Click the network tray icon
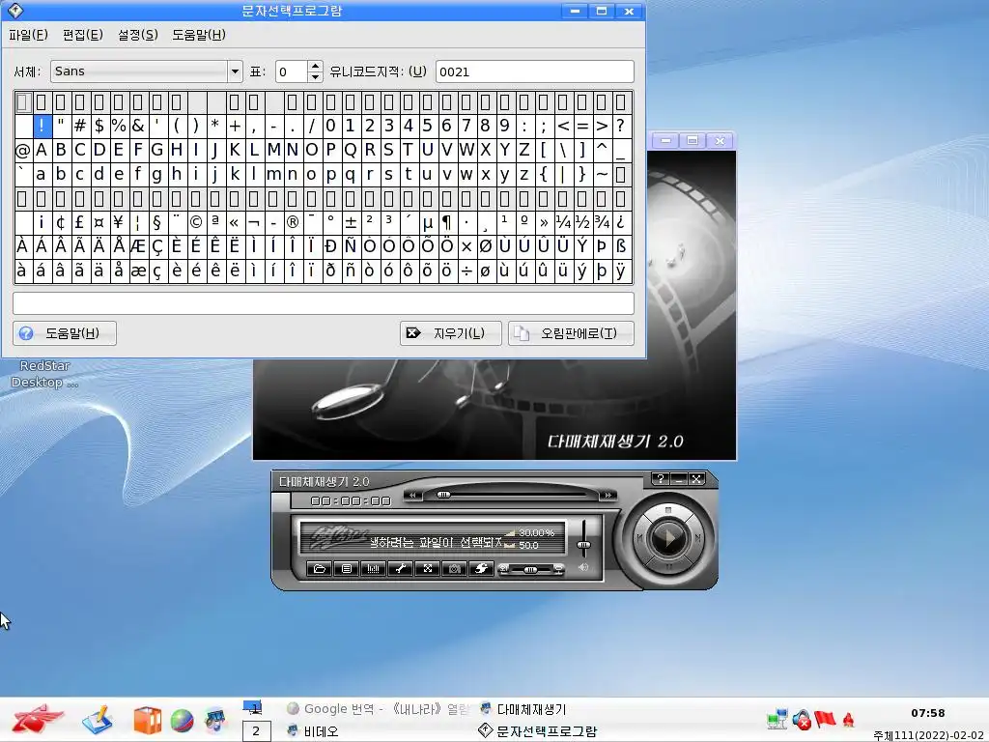Screen dimensions: 989x742 (777, 719)
